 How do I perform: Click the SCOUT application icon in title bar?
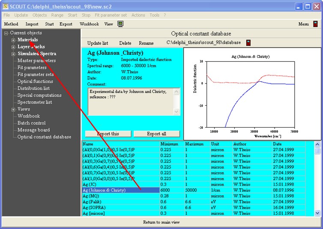(6, 6)
